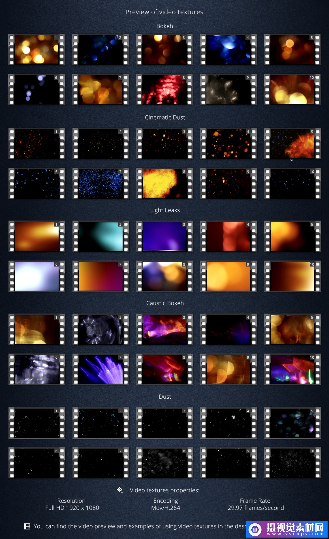Select Light Leaks thumbnail 2 teal glow
The image size is (329, 539).
pos(101,236)
